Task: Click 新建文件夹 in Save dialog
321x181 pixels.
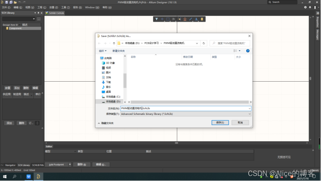Action: click(x=118, y=51)
